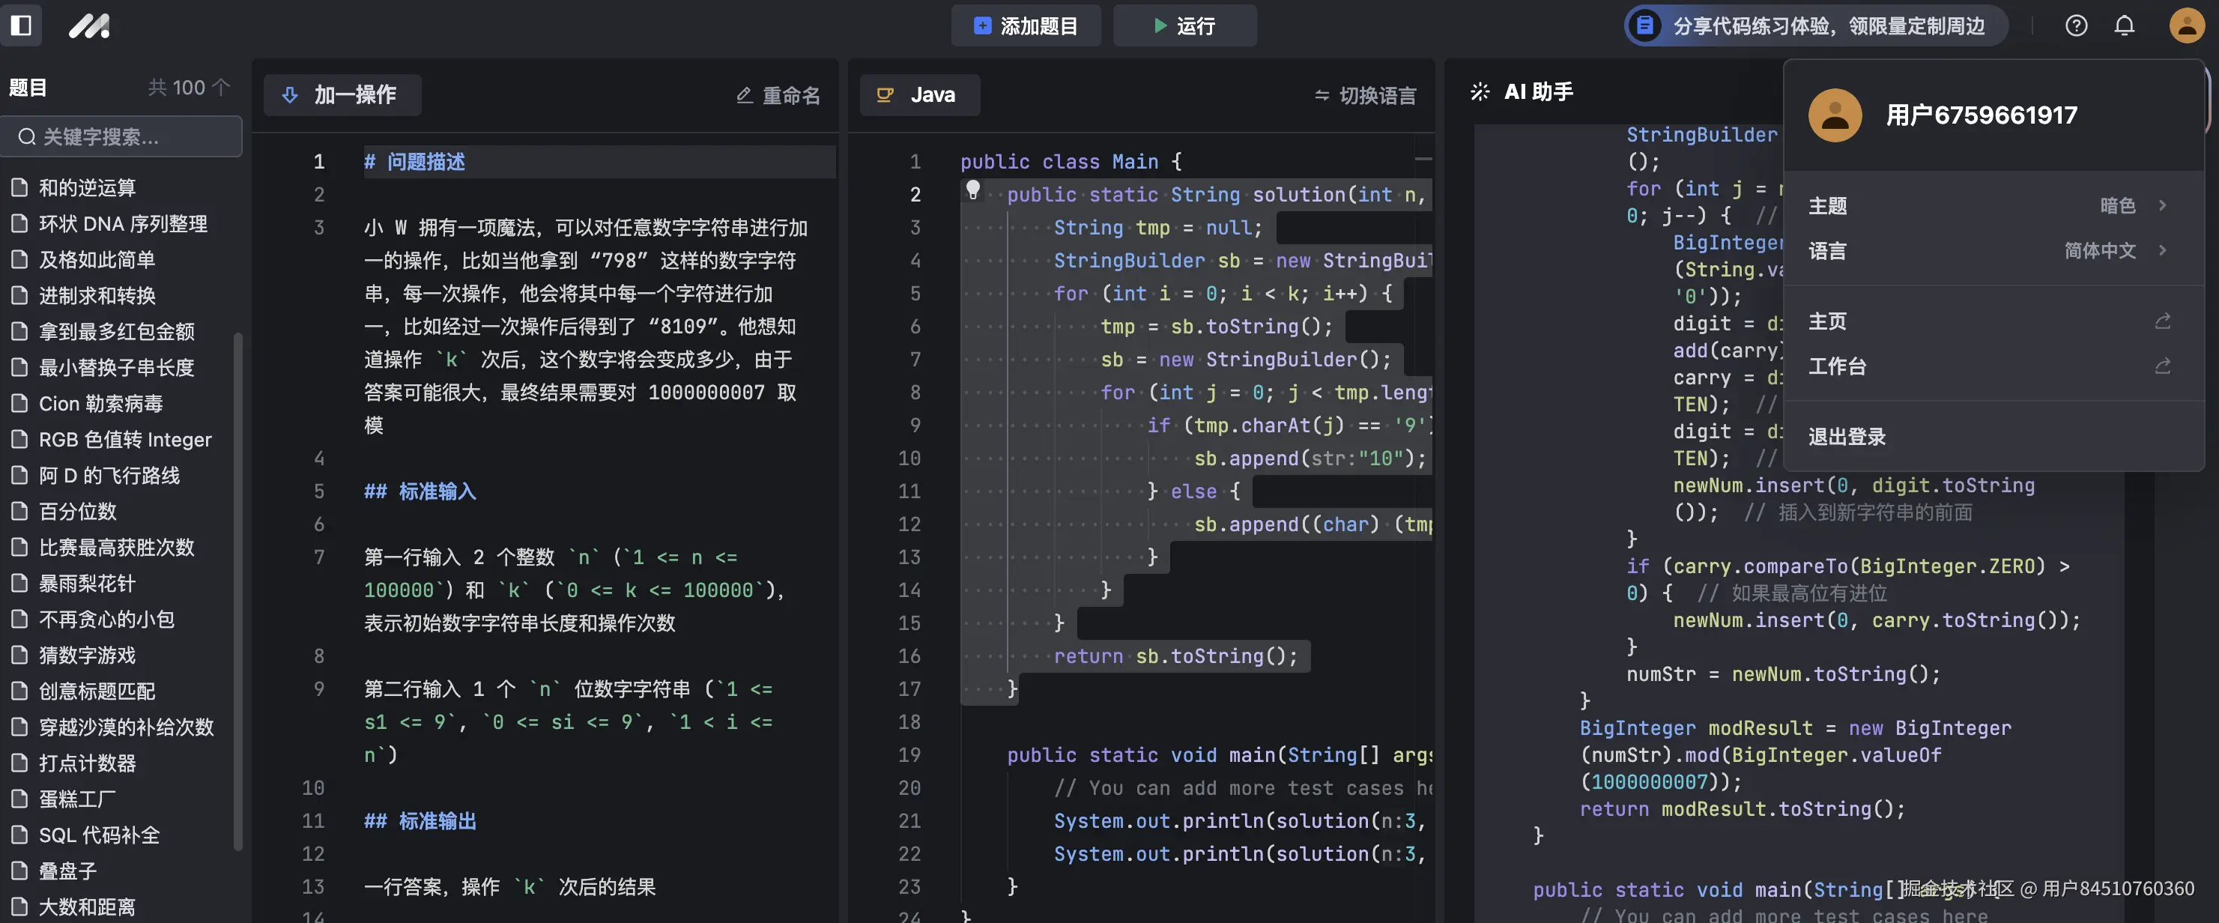
Task: Click the AI 助手 sparkle icon
Action: [x=1479, y=91]
